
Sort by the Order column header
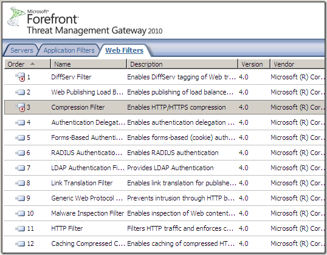coord(27,64)
